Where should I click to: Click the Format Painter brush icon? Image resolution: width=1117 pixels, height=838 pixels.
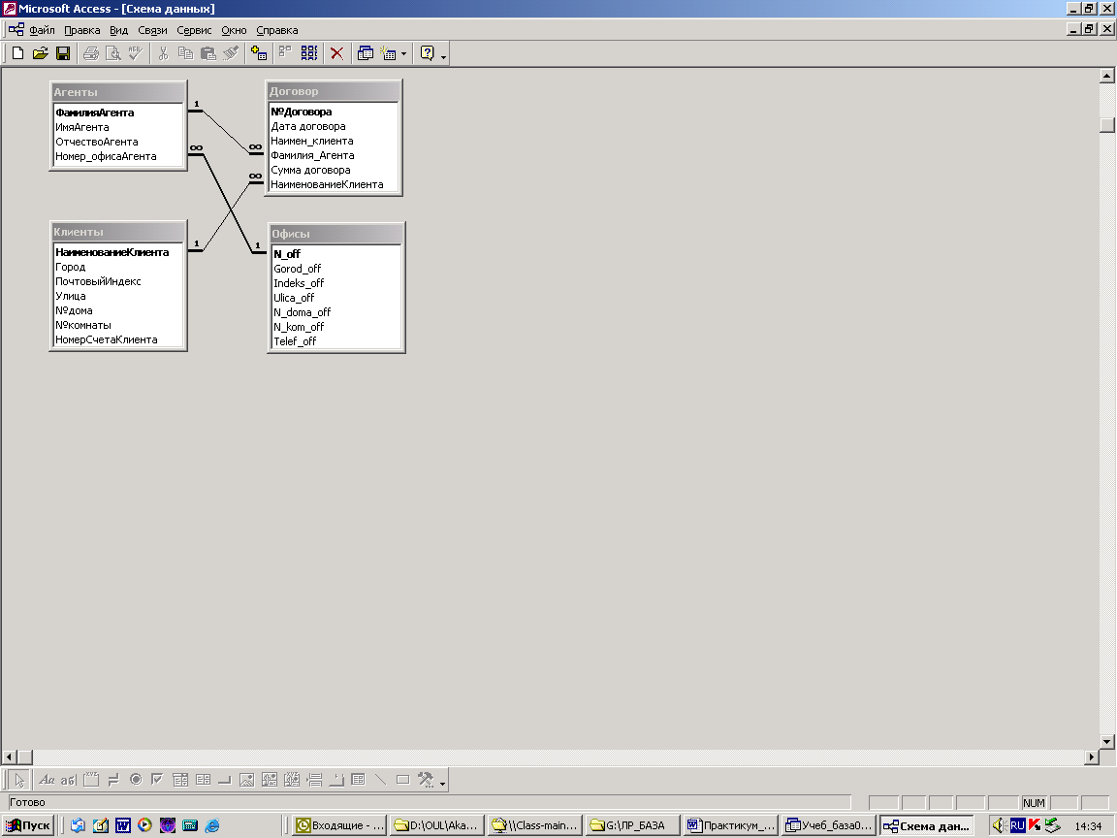(230, 53)
